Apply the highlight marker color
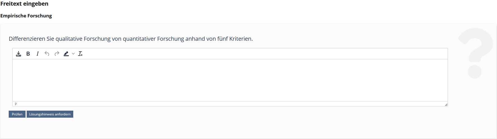Screen dimensions: 497x139 [x=66, y=54]
